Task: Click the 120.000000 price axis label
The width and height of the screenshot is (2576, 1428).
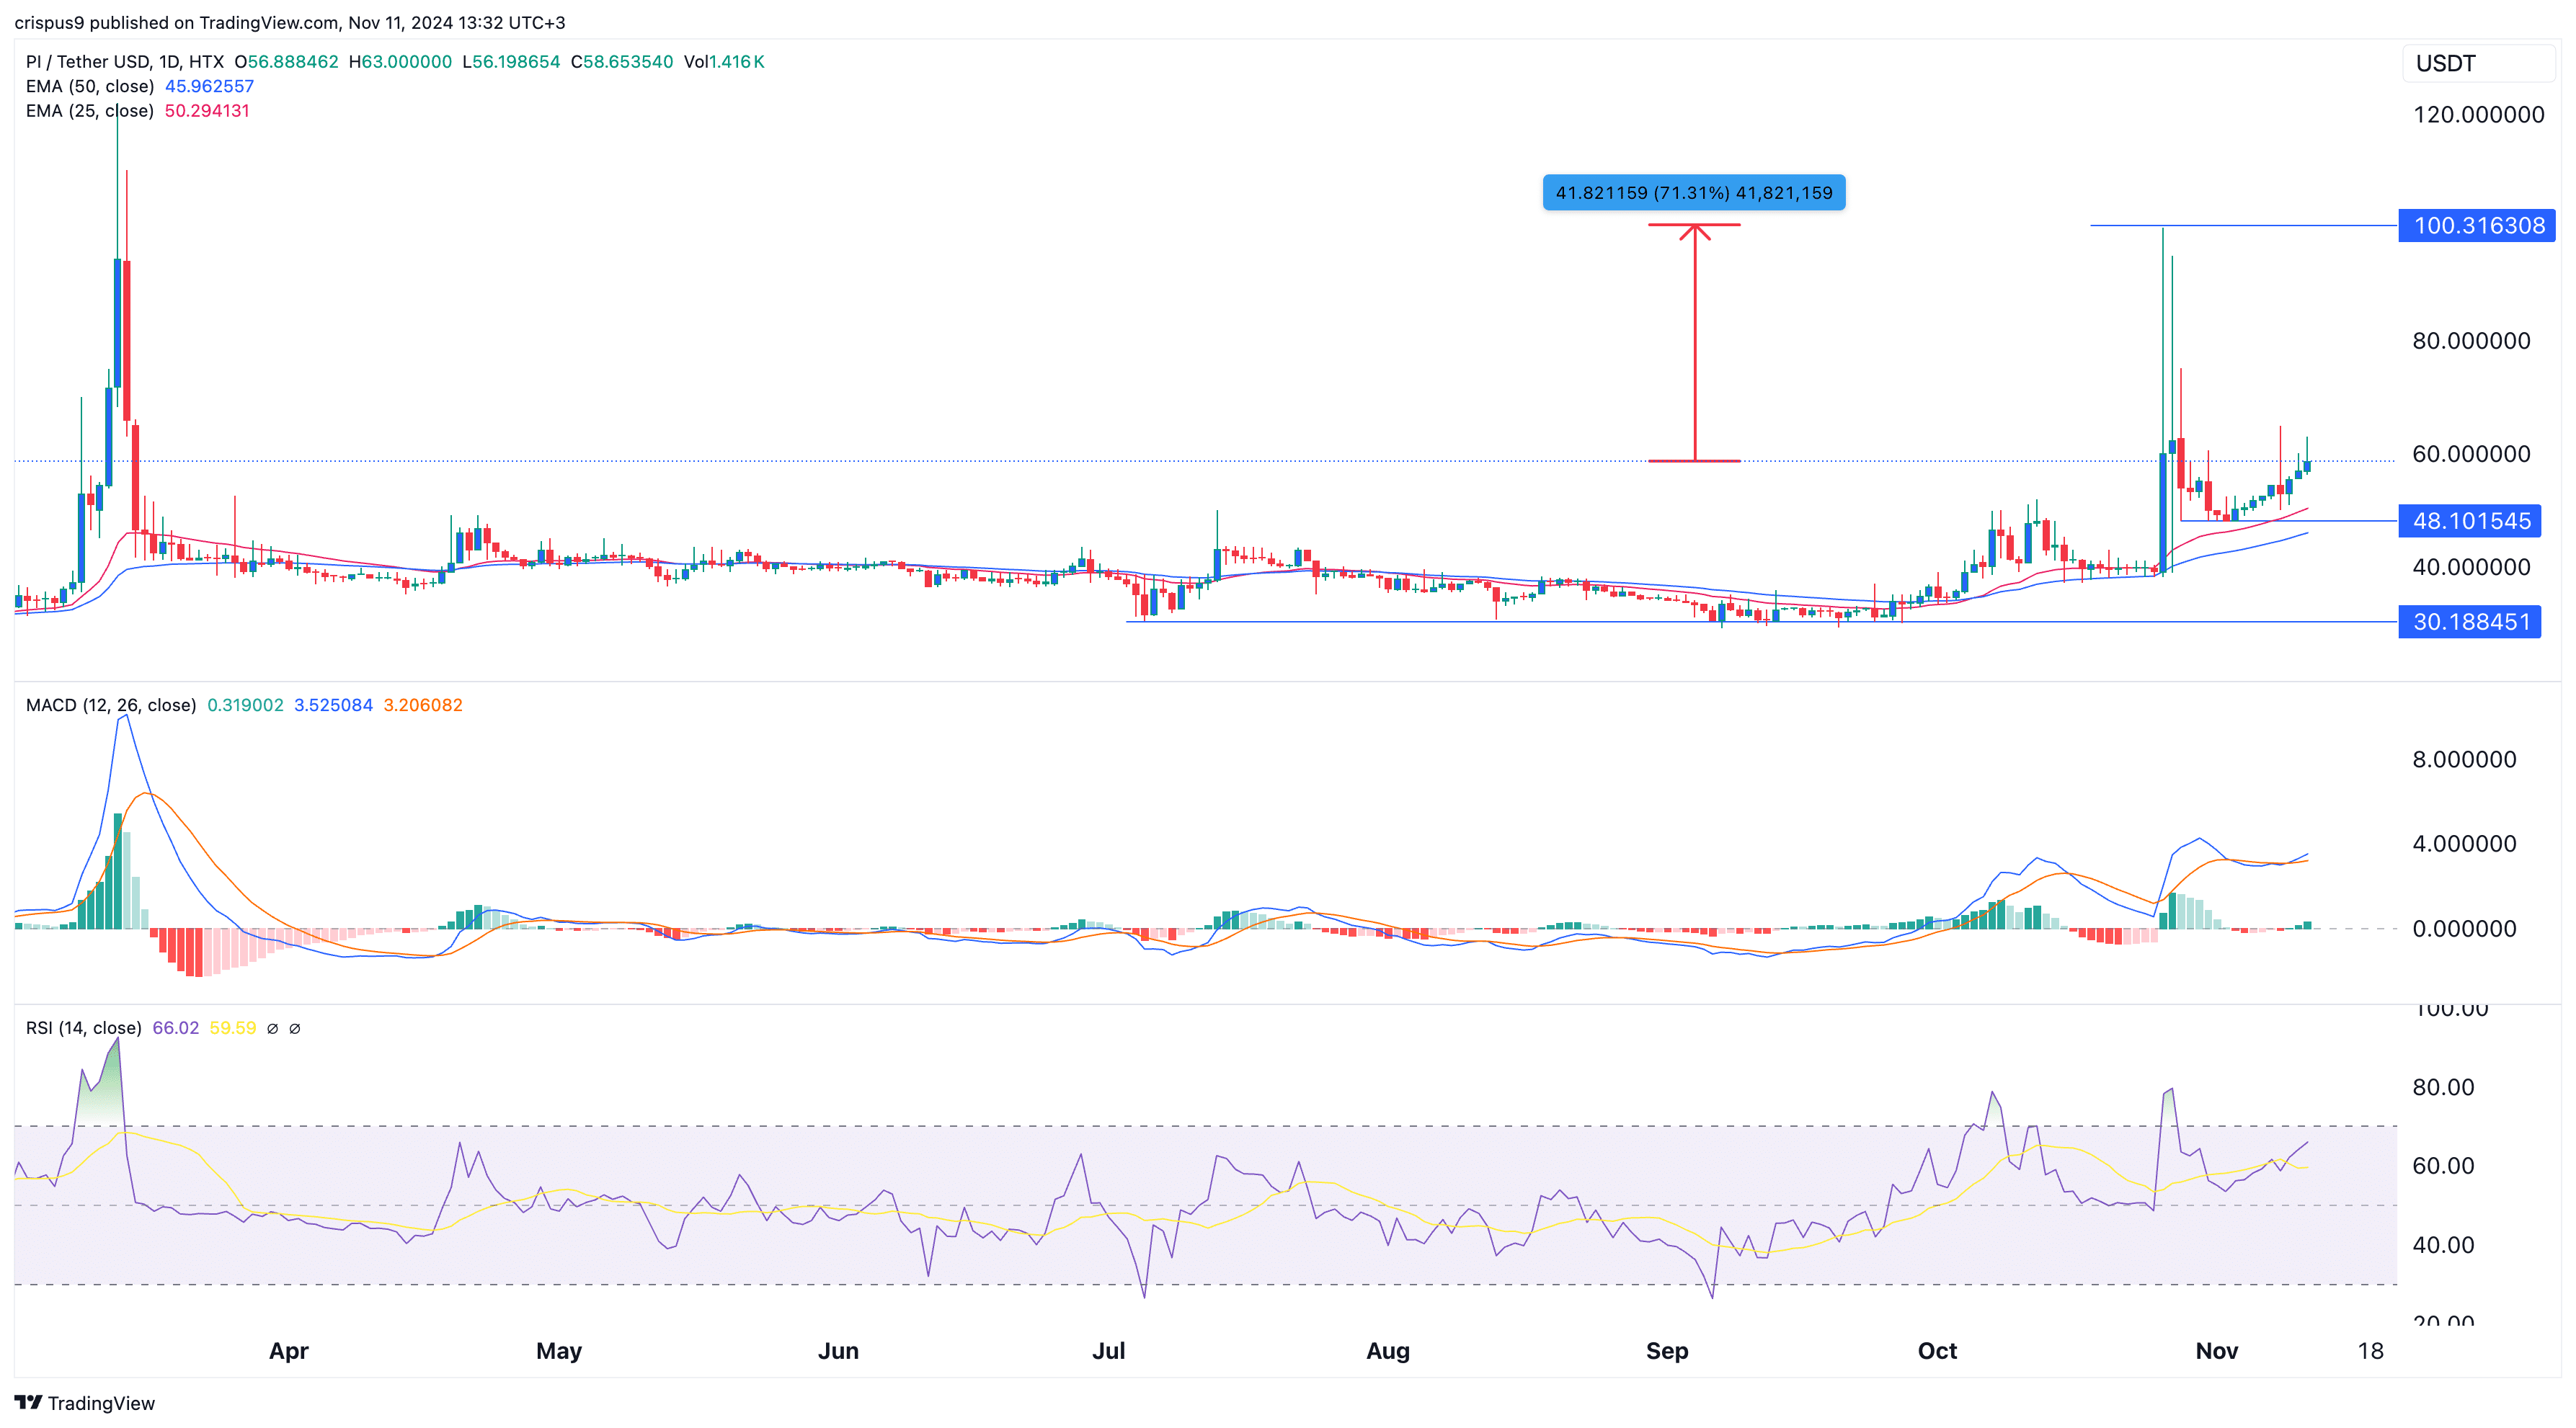Action: tap(2478, 115)
